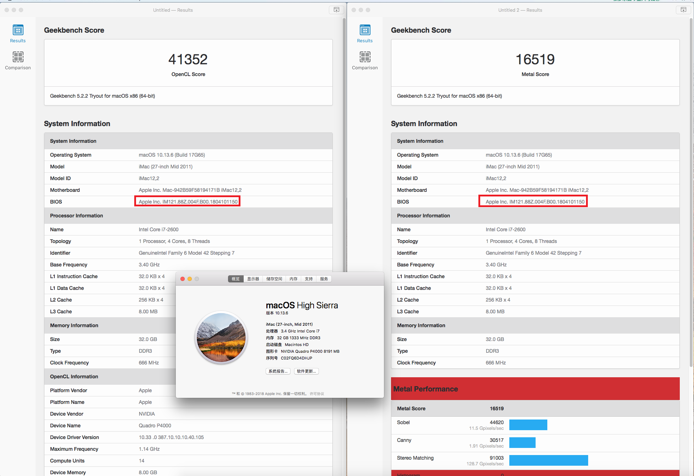The height and width of the screenshot is (476, 694).
Task: Click upload icon in Untitled 2 titlebar
Action: 683,10
